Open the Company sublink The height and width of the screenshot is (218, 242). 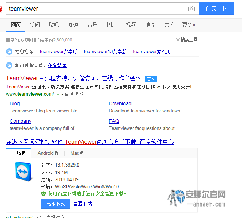pos(20,121)
